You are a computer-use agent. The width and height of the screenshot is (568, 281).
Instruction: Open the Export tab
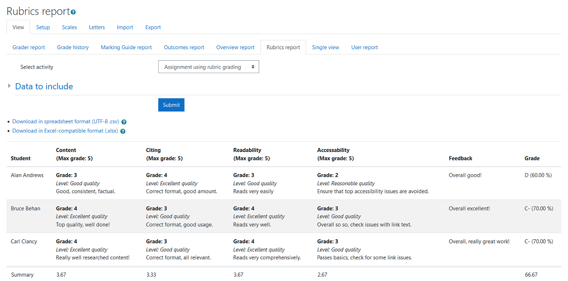(x=153, y=27)
